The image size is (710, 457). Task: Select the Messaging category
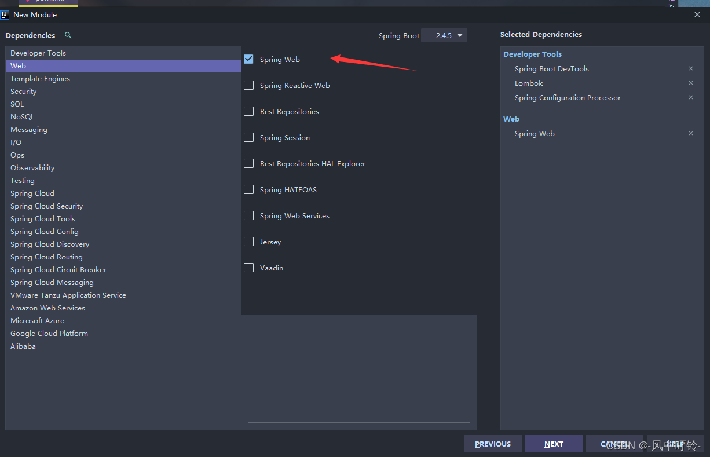(x=123, y=129)
